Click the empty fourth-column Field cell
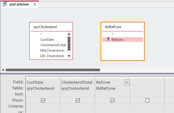The width and height of the screenshot is (174, 113). [x=147, y=82]
